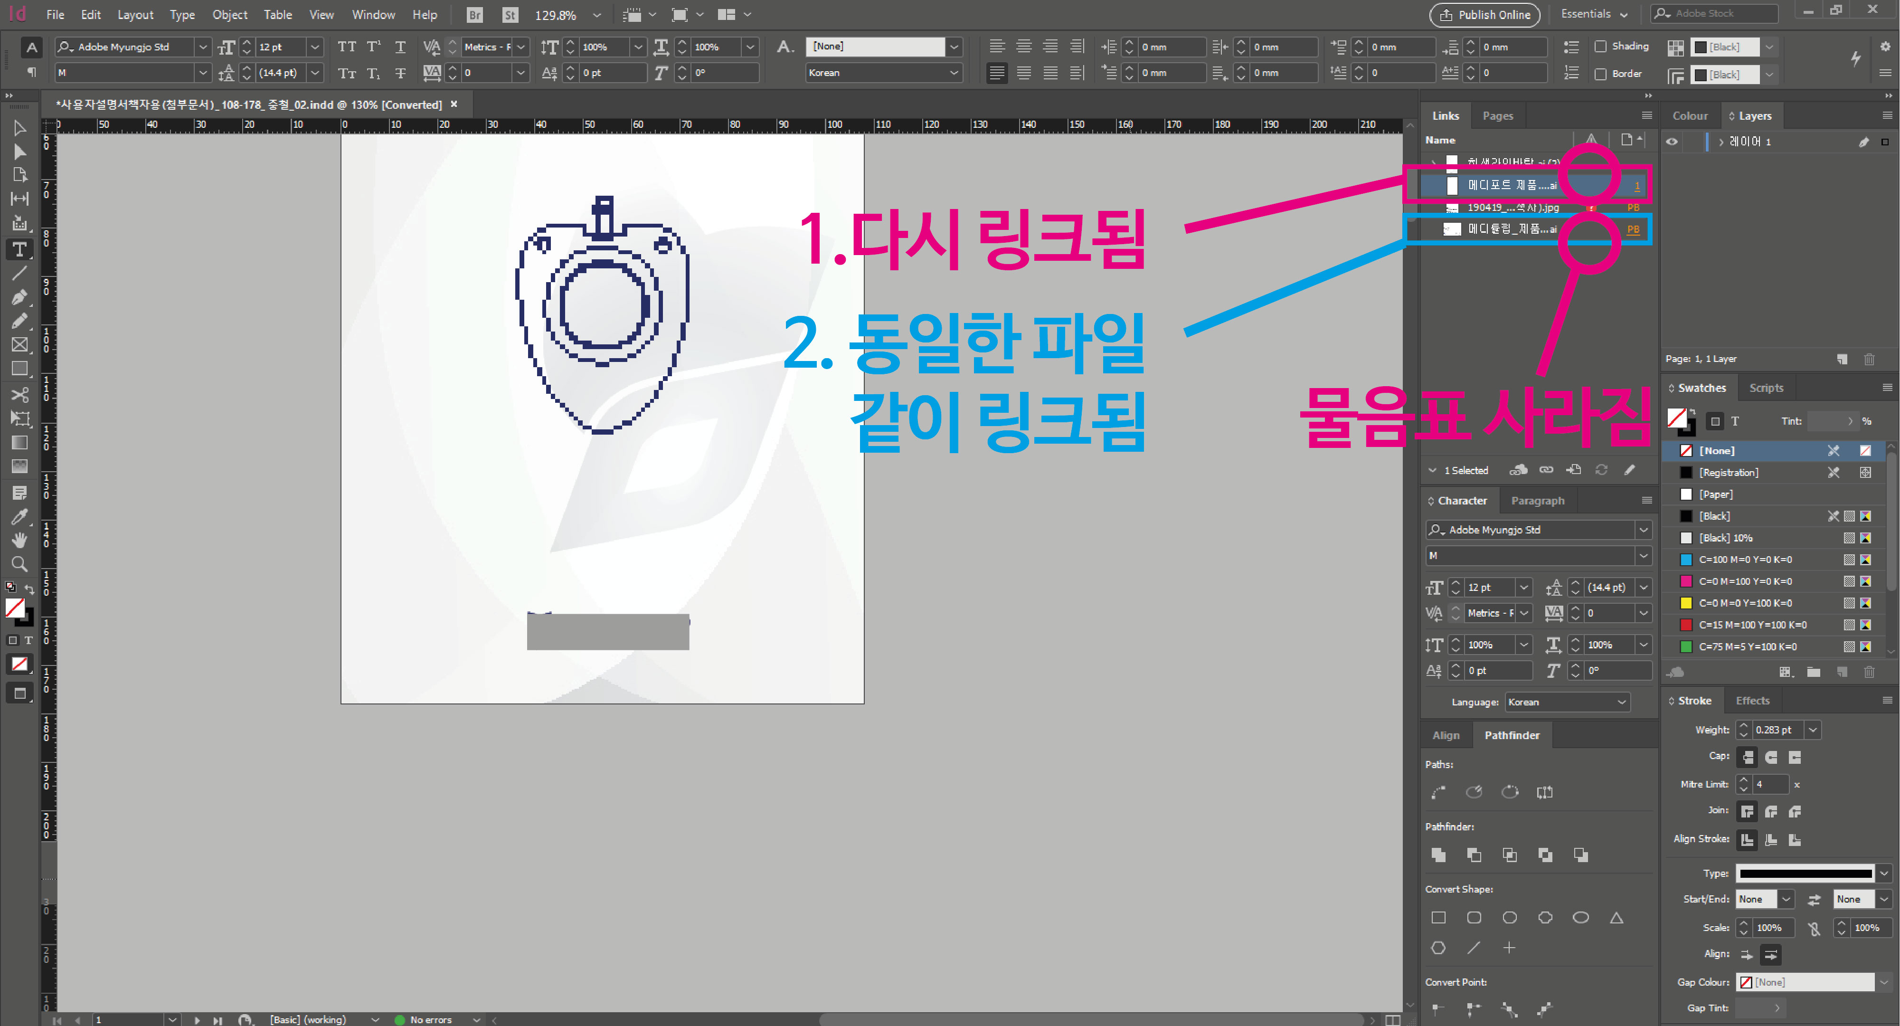Convert shape to triangle
1900x1026 pixels.
pos(1616,918)
